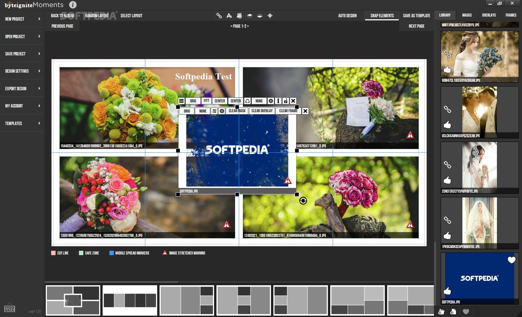Viewport: 522px width, 317px height.
Task: Click the Cut Line pink legend swatch
Action: [x=53, y=253]
